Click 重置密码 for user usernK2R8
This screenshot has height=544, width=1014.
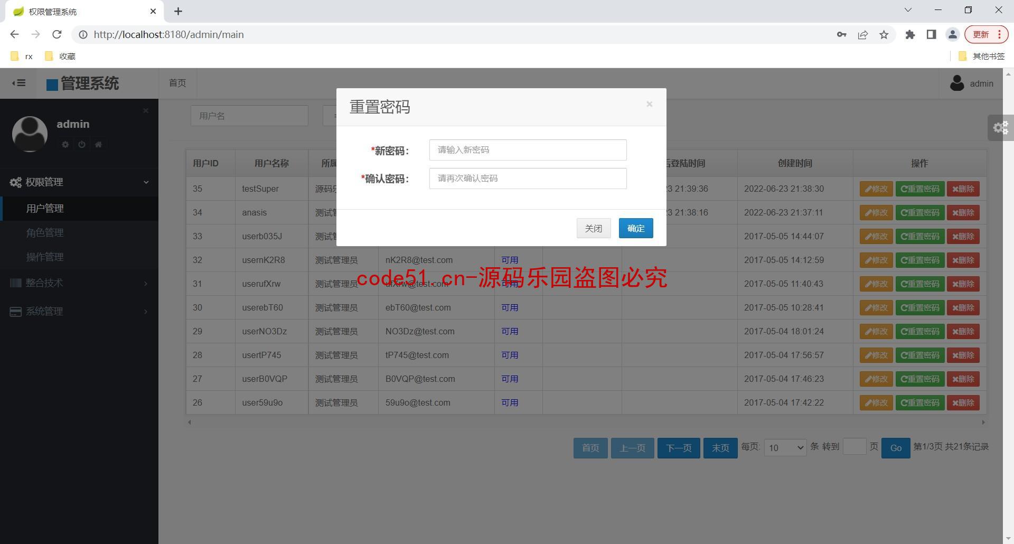click(920, 260)
